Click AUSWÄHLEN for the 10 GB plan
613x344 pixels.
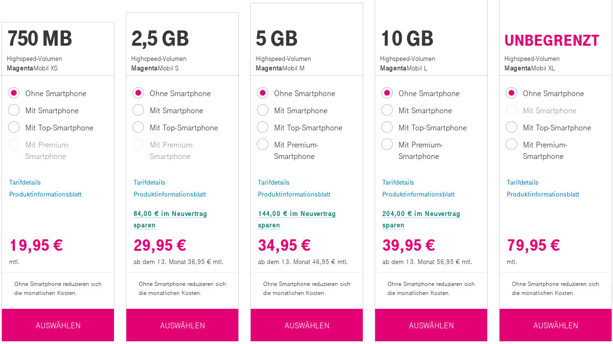point(431,325)
